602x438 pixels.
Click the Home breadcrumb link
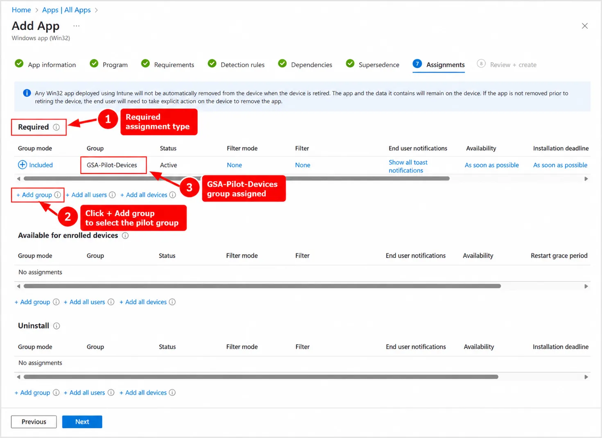21,10
